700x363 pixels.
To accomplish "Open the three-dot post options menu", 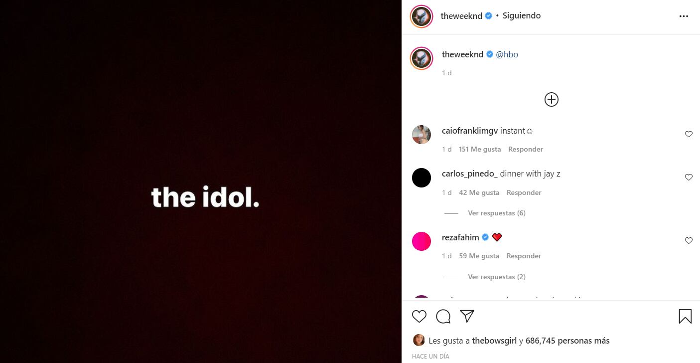I will 684,15.
